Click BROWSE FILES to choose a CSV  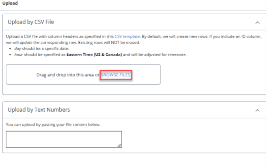click(115, 75)
